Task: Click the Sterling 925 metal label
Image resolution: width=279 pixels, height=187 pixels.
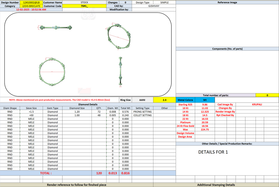Action: (x=185, y=105)
